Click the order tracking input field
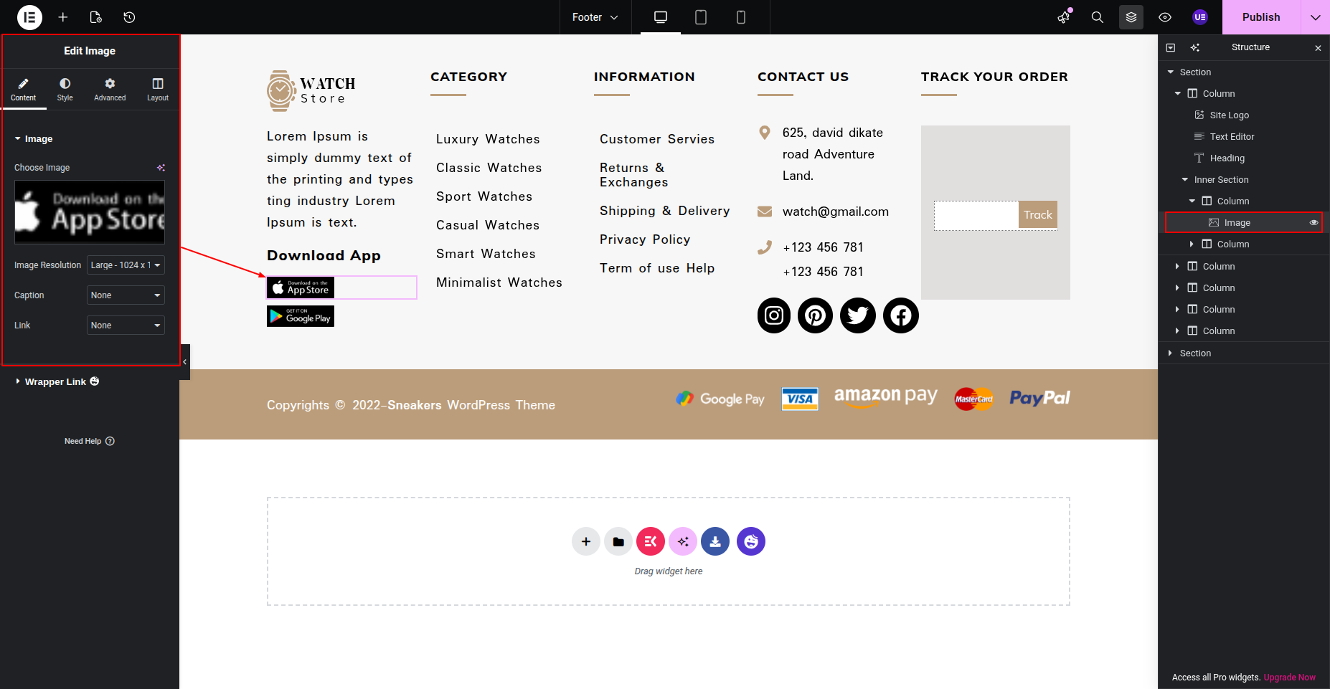Screen dimensions: 1330x689 pyautogui.click(x=976, y=215)
